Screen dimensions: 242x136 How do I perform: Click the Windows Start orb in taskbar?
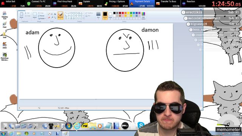pos(3,133)
